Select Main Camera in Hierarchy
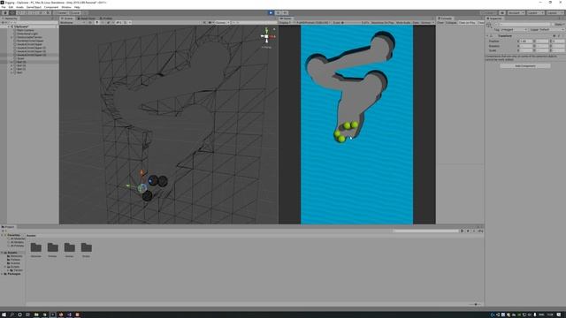This screenshot has width=566, height=318. (26, 30)
